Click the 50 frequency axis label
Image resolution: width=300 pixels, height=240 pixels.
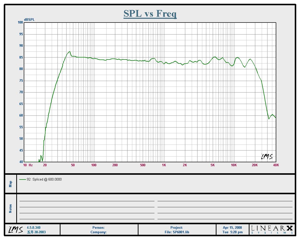[73, 165]
